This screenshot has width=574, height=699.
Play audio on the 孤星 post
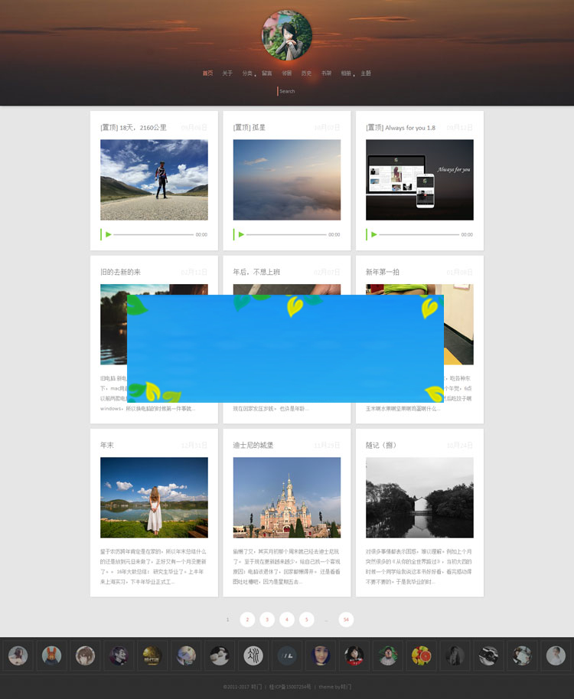pos(242,234)
